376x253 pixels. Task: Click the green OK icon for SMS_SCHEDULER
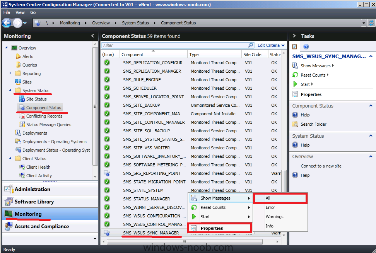pos(107,88)
